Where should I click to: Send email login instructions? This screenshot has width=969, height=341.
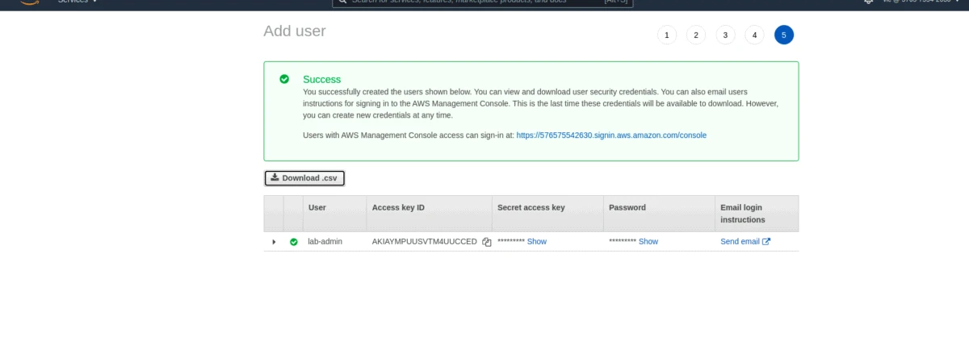click(745, 242)
